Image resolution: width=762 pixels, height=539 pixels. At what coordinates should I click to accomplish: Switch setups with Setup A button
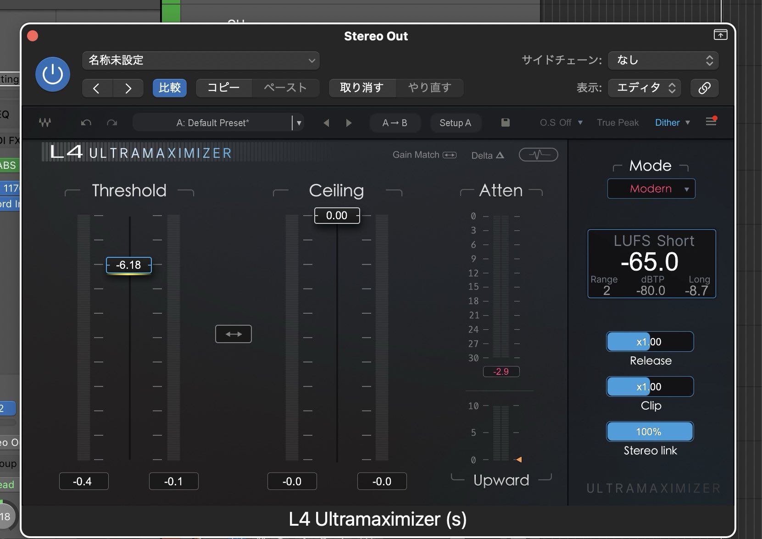coord(455,123)
